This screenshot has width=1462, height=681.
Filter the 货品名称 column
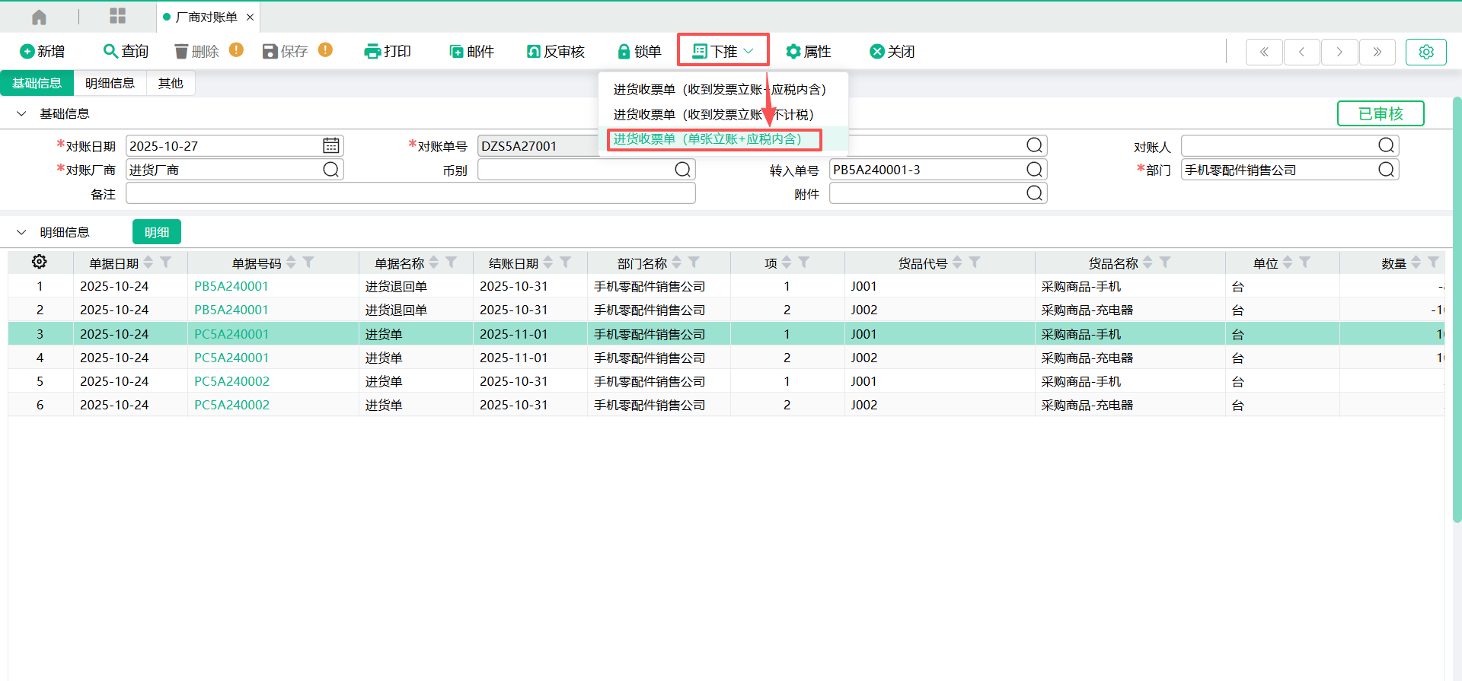point(1165,263)
